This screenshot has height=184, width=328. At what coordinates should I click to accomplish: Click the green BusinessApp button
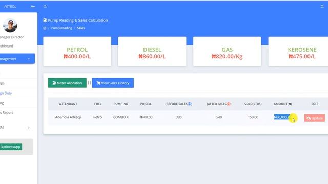[x=11, y=147]
